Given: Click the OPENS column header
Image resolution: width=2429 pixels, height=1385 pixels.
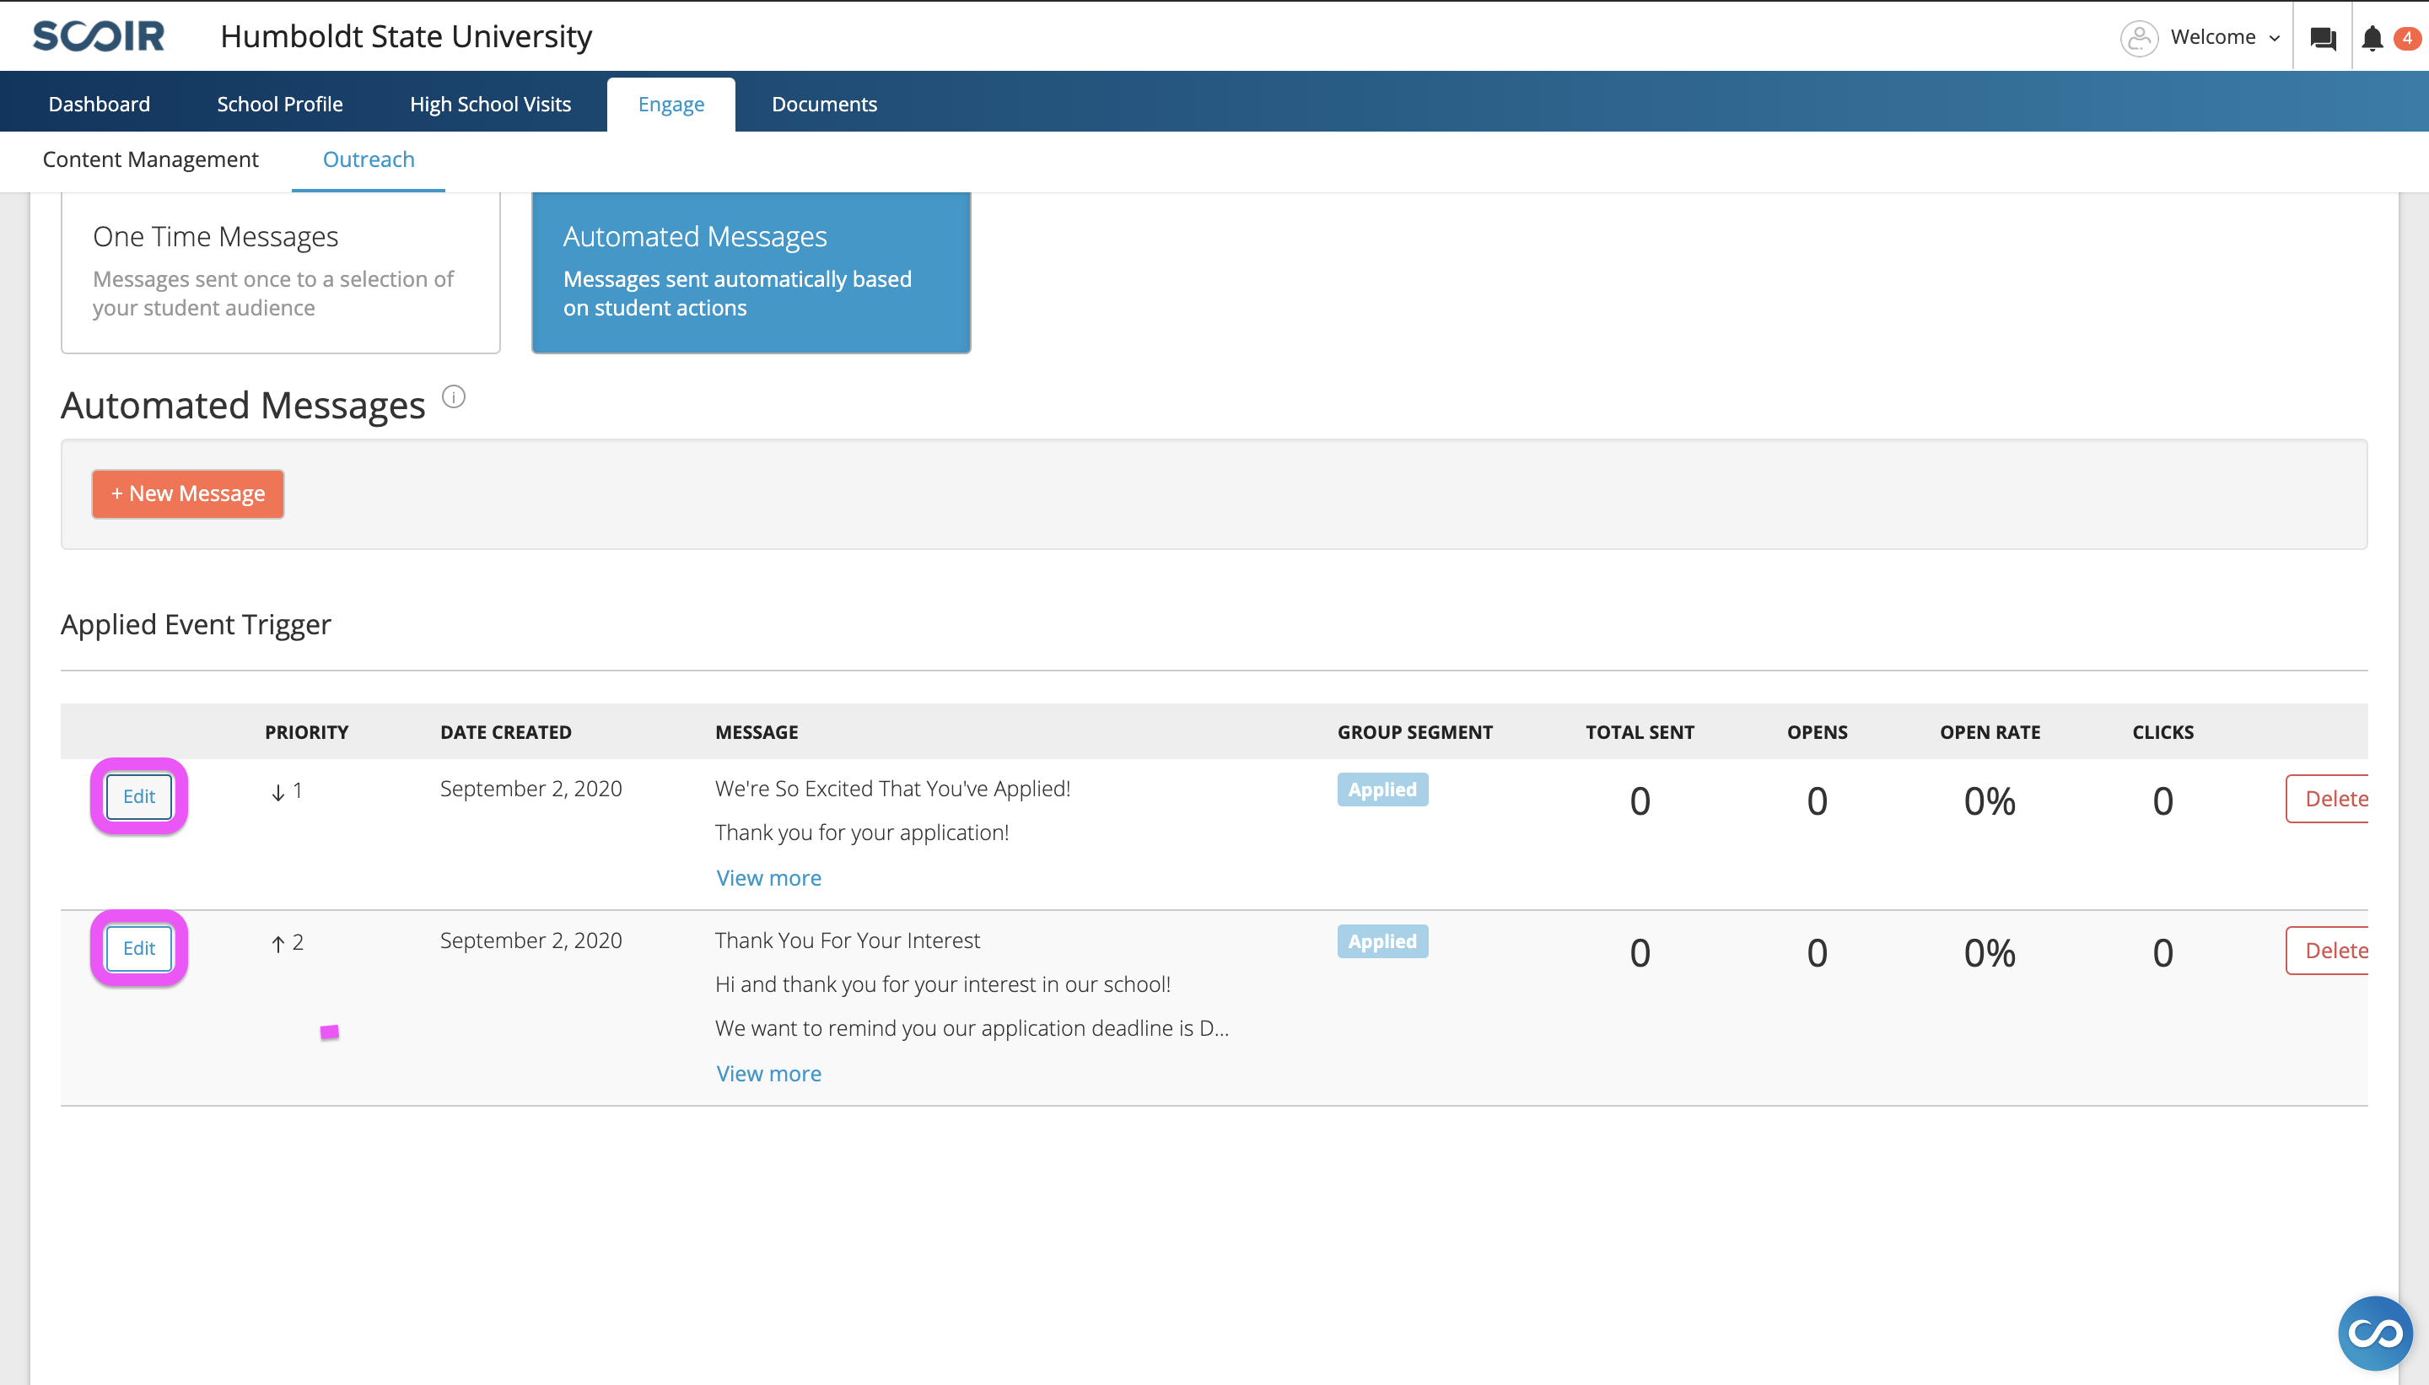Looking at the screenshot, I should [1817, 732].
